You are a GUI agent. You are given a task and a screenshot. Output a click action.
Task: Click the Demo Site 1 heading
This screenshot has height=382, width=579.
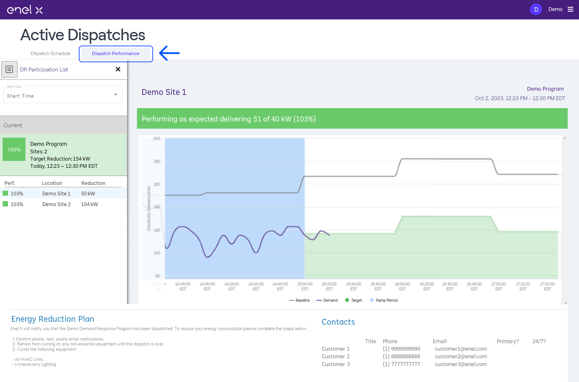point(164,92)
